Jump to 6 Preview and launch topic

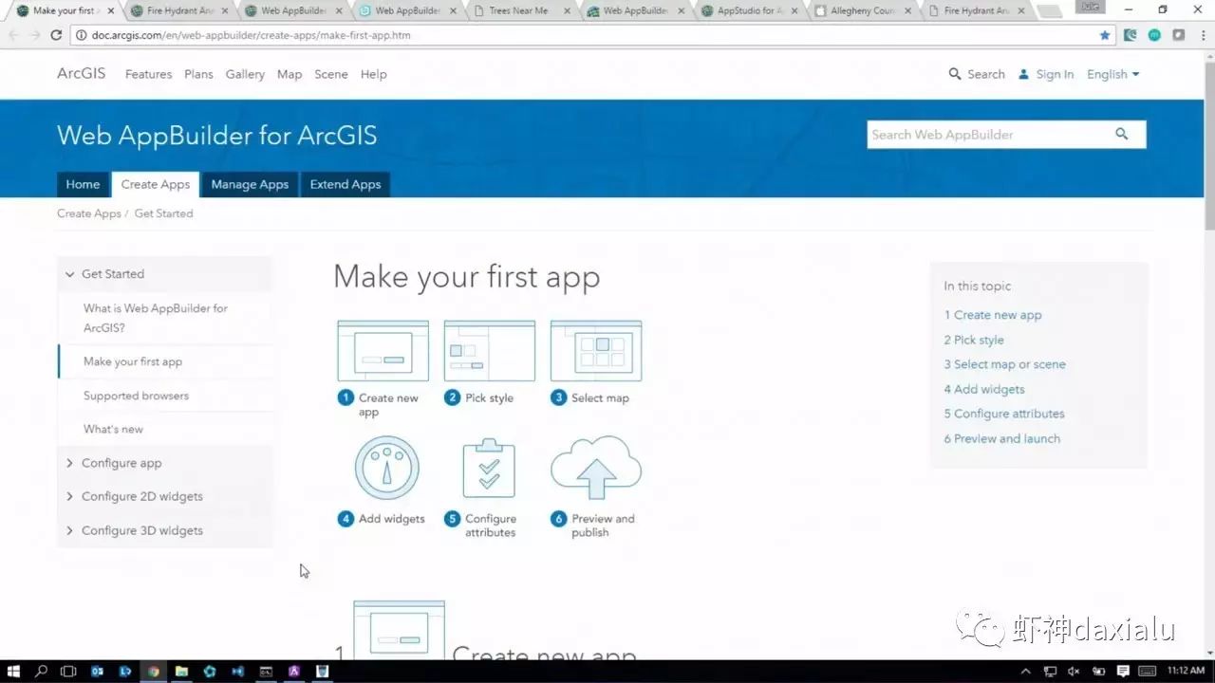click(1002, 438)
